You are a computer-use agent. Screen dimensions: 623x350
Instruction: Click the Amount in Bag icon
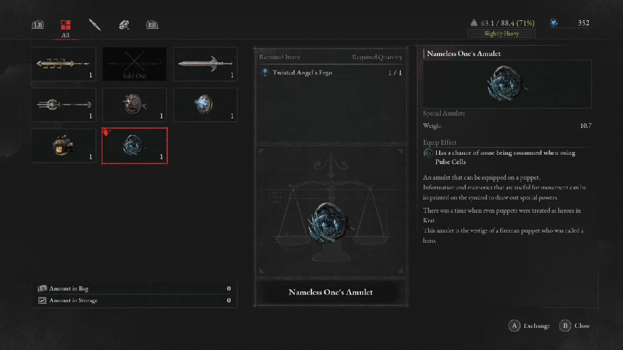click(x=42, y=288)
